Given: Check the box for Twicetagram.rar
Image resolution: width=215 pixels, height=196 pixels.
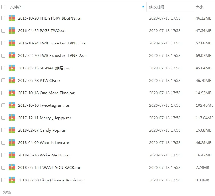Looking at the screenshot, I should [x=3, y=105].
